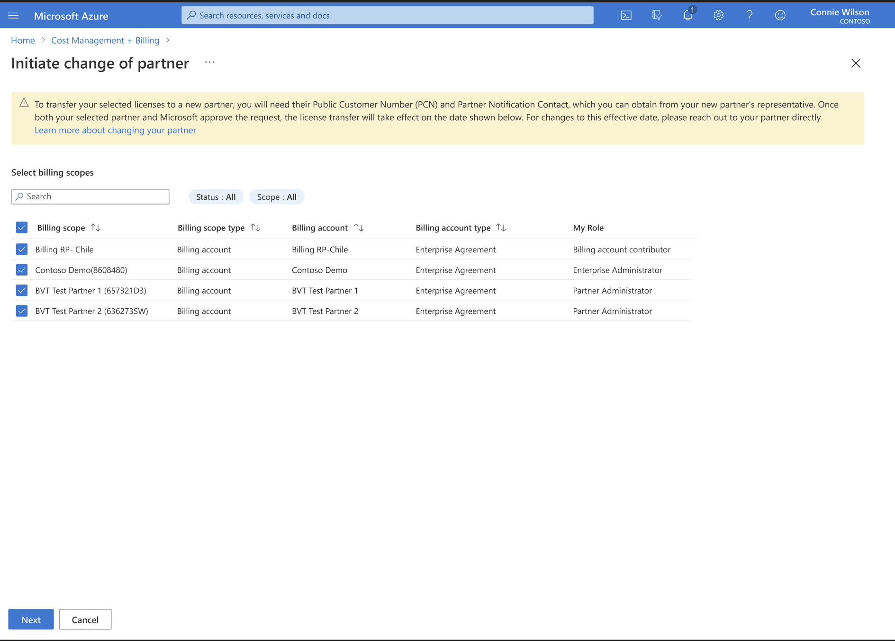Click the Search resources, services and docs box
895x641 pixels.
click(388, 15)
